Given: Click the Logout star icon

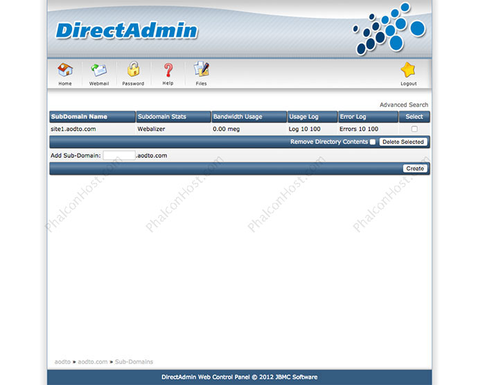Looking at the screenshot, I should 408,70.
